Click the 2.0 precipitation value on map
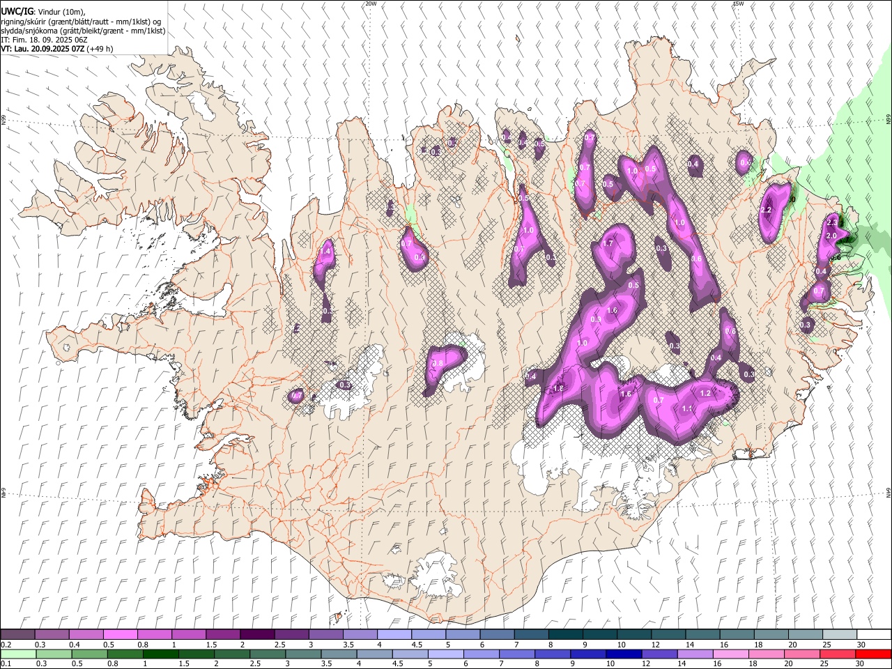The height and width of the screenshot is (669, 892). point(831,236)
